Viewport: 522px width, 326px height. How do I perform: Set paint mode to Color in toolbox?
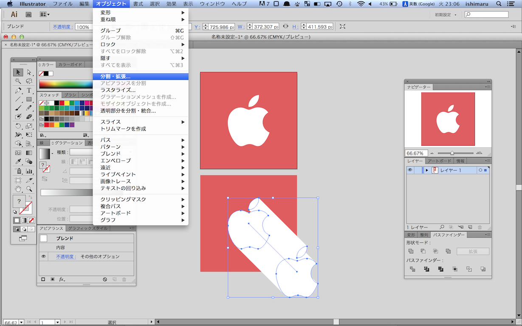point(17,220)
